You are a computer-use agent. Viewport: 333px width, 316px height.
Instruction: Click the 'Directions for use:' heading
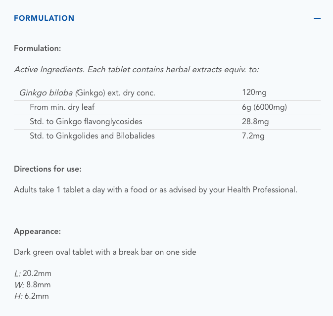[48, 169]
